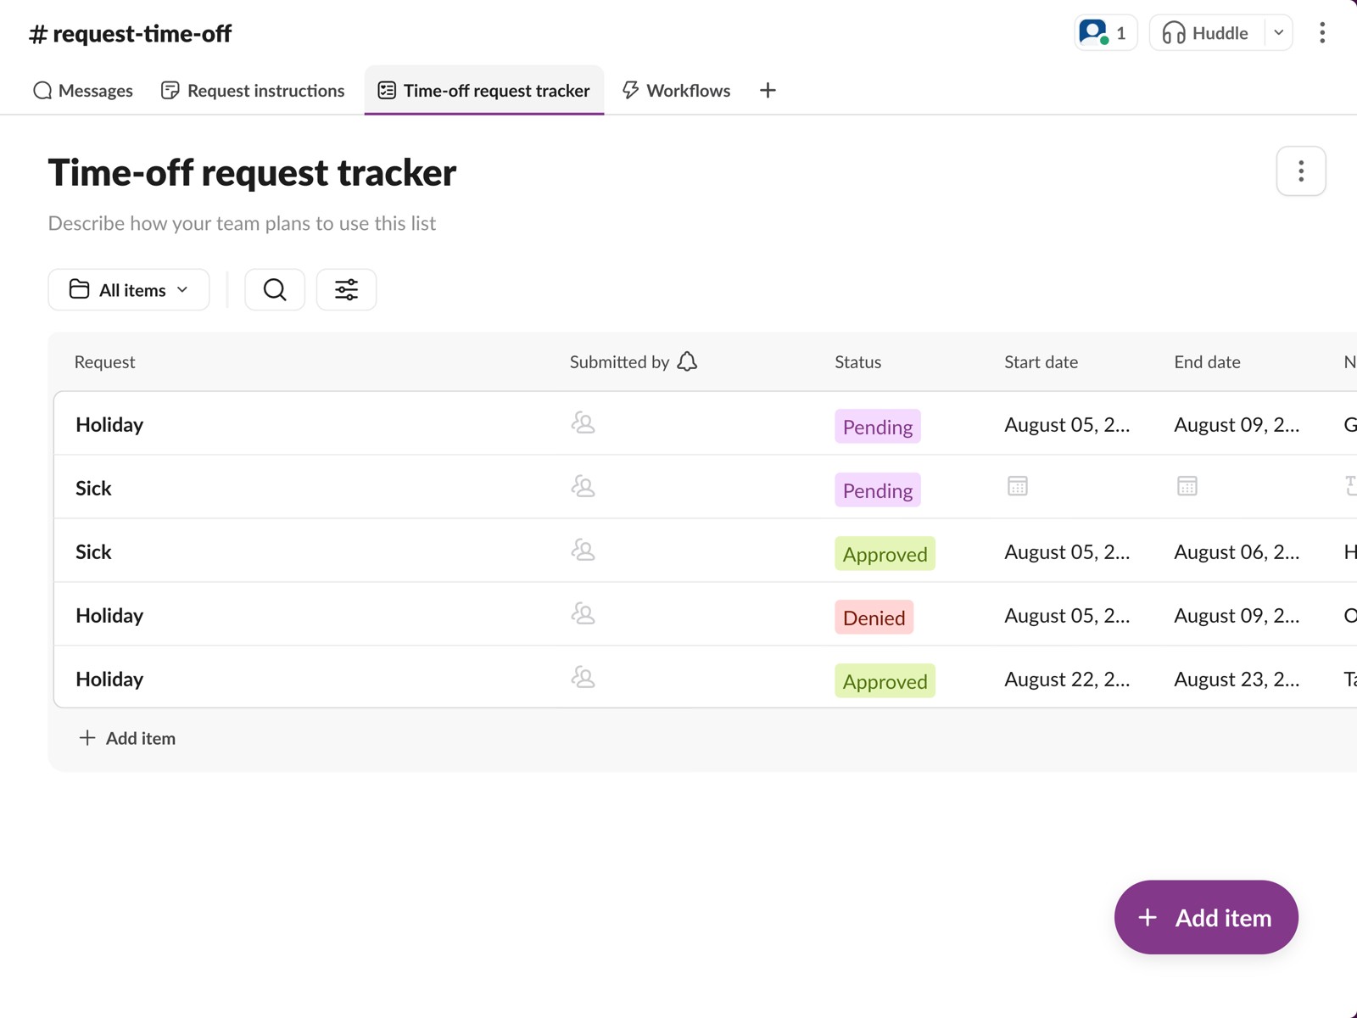Open the filter and sort sliders icon
This screenshot has height=1018, width=1357.
pyautogui.click(x=346, y=290)
